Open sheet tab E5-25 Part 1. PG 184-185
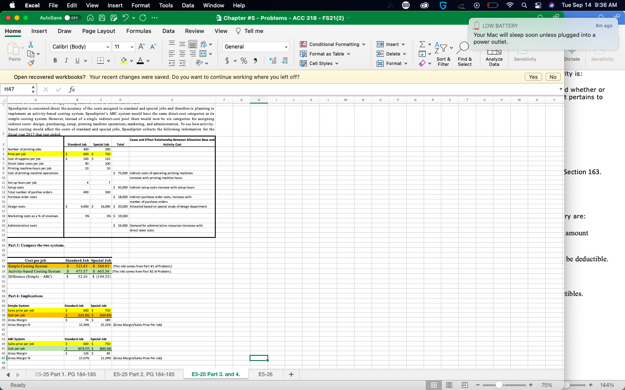The image size is (625, 390). 66,374
